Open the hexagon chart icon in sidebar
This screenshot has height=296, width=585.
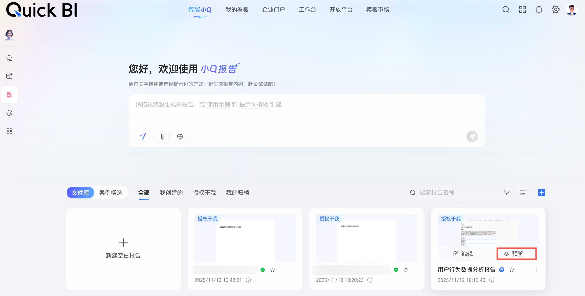coord(9,113)
